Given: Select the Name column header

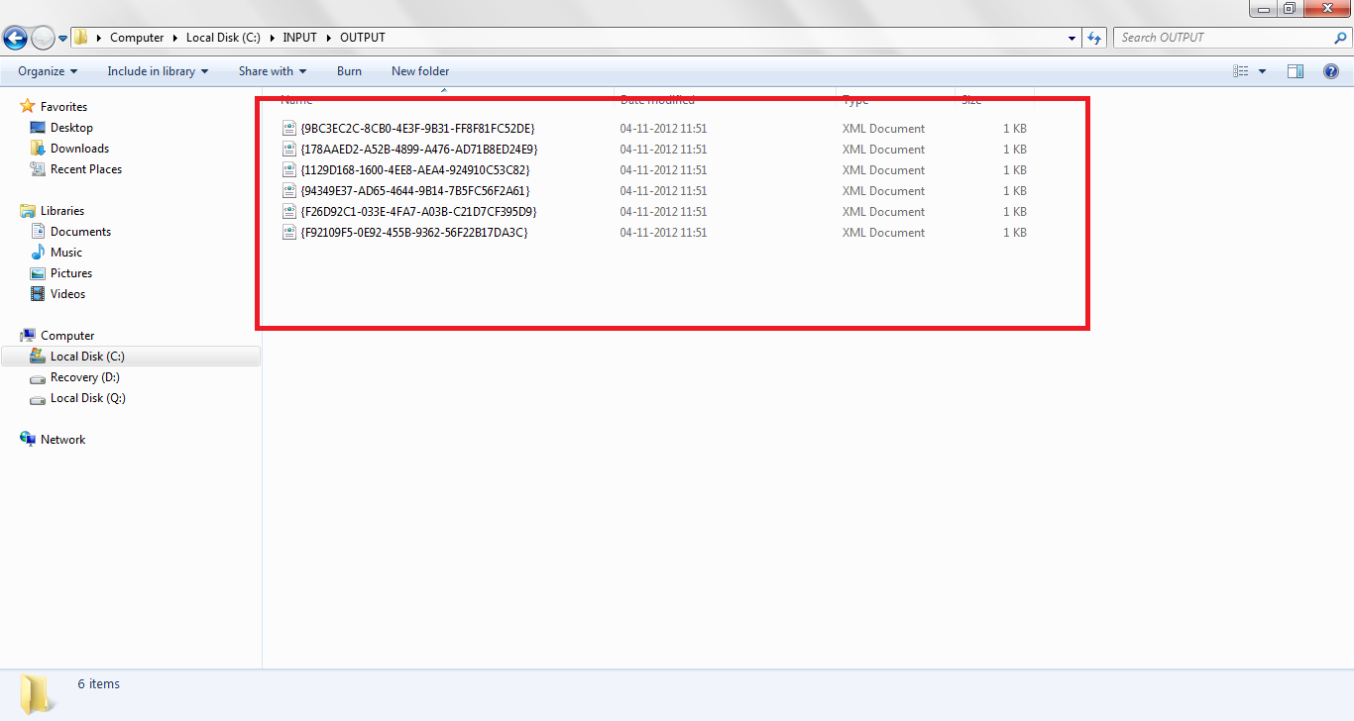Looking at the screenshot, I should pos(295,100).
